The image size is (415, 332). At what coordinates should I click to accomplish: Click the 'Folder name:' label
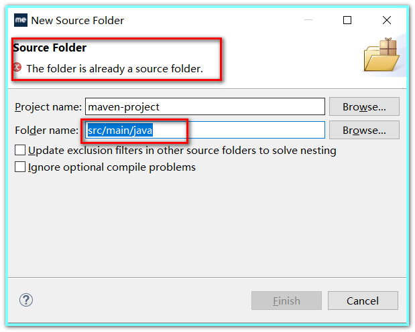pyautogui.click(x=46, y=131)
